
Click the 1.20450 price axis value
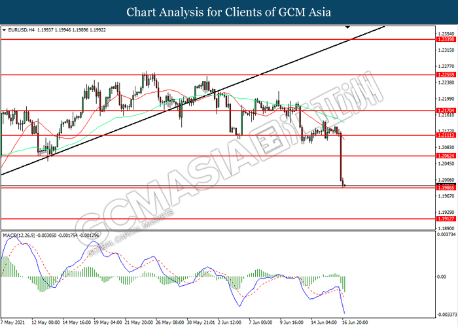click(x=446, y=163)
